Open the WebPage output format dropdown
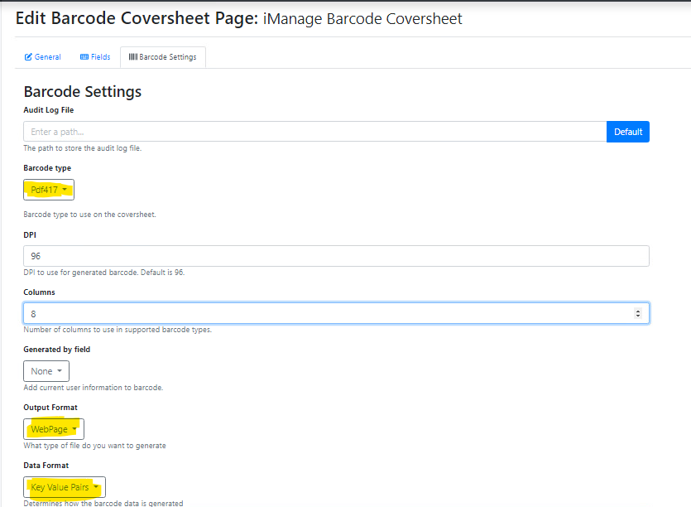691x507 pixels. tap(54, 429)
